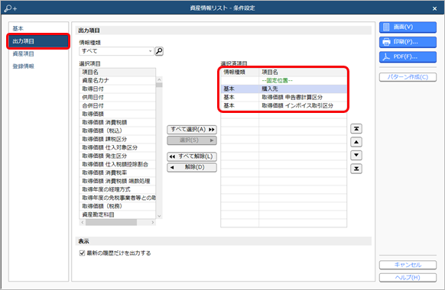Click 解除(D) button
445x290 pixels.
pyautogui.click(x=192, y=167)
